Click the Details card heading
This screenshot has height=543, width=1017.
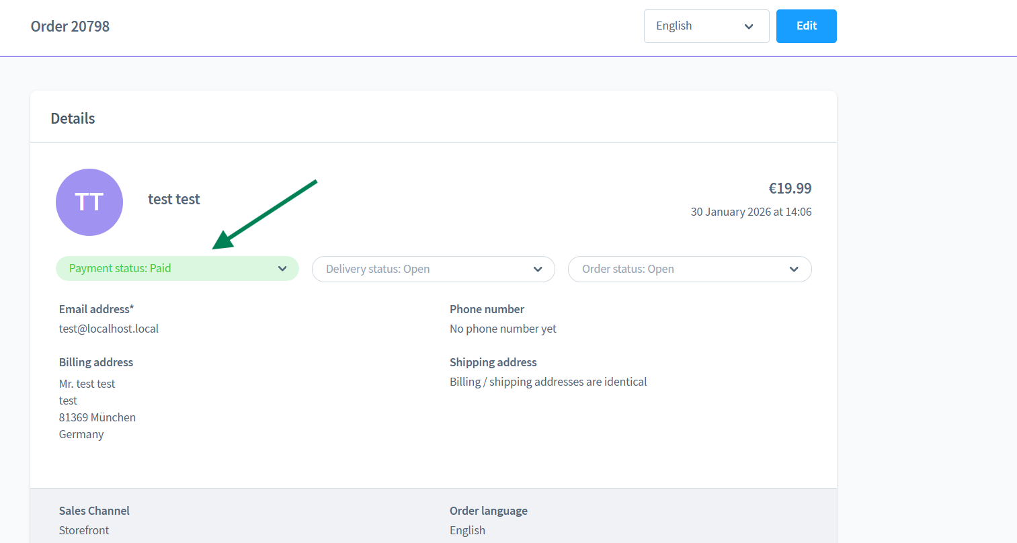(x=73, y=118)
